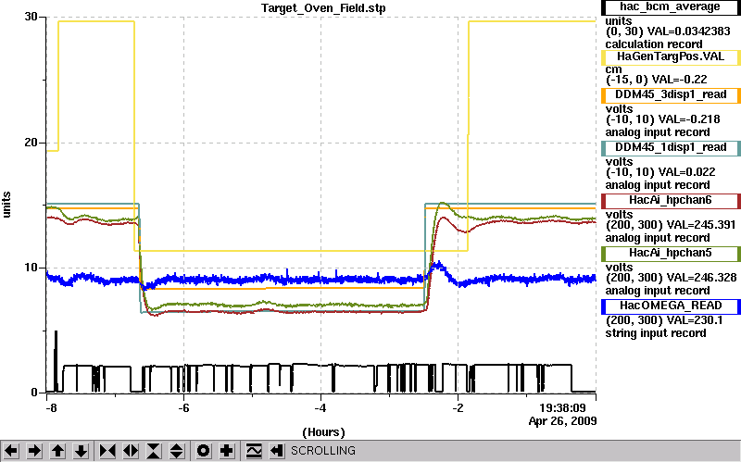The image size is (741, 462).
Task: Zoom in horizontally on time axis
Action: (107, 451)
